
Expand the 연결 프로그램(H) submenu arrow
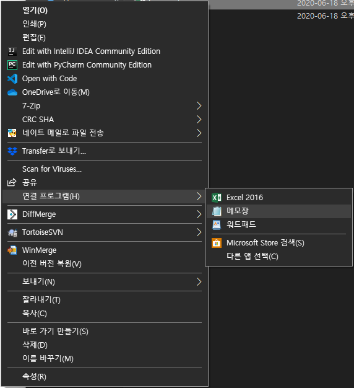[x=199, y=196]
